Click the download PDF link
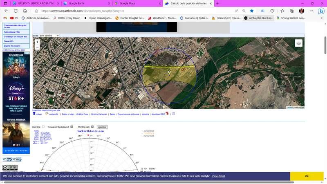The height and width of the screenshot is (184, 327). pos(158,114)
